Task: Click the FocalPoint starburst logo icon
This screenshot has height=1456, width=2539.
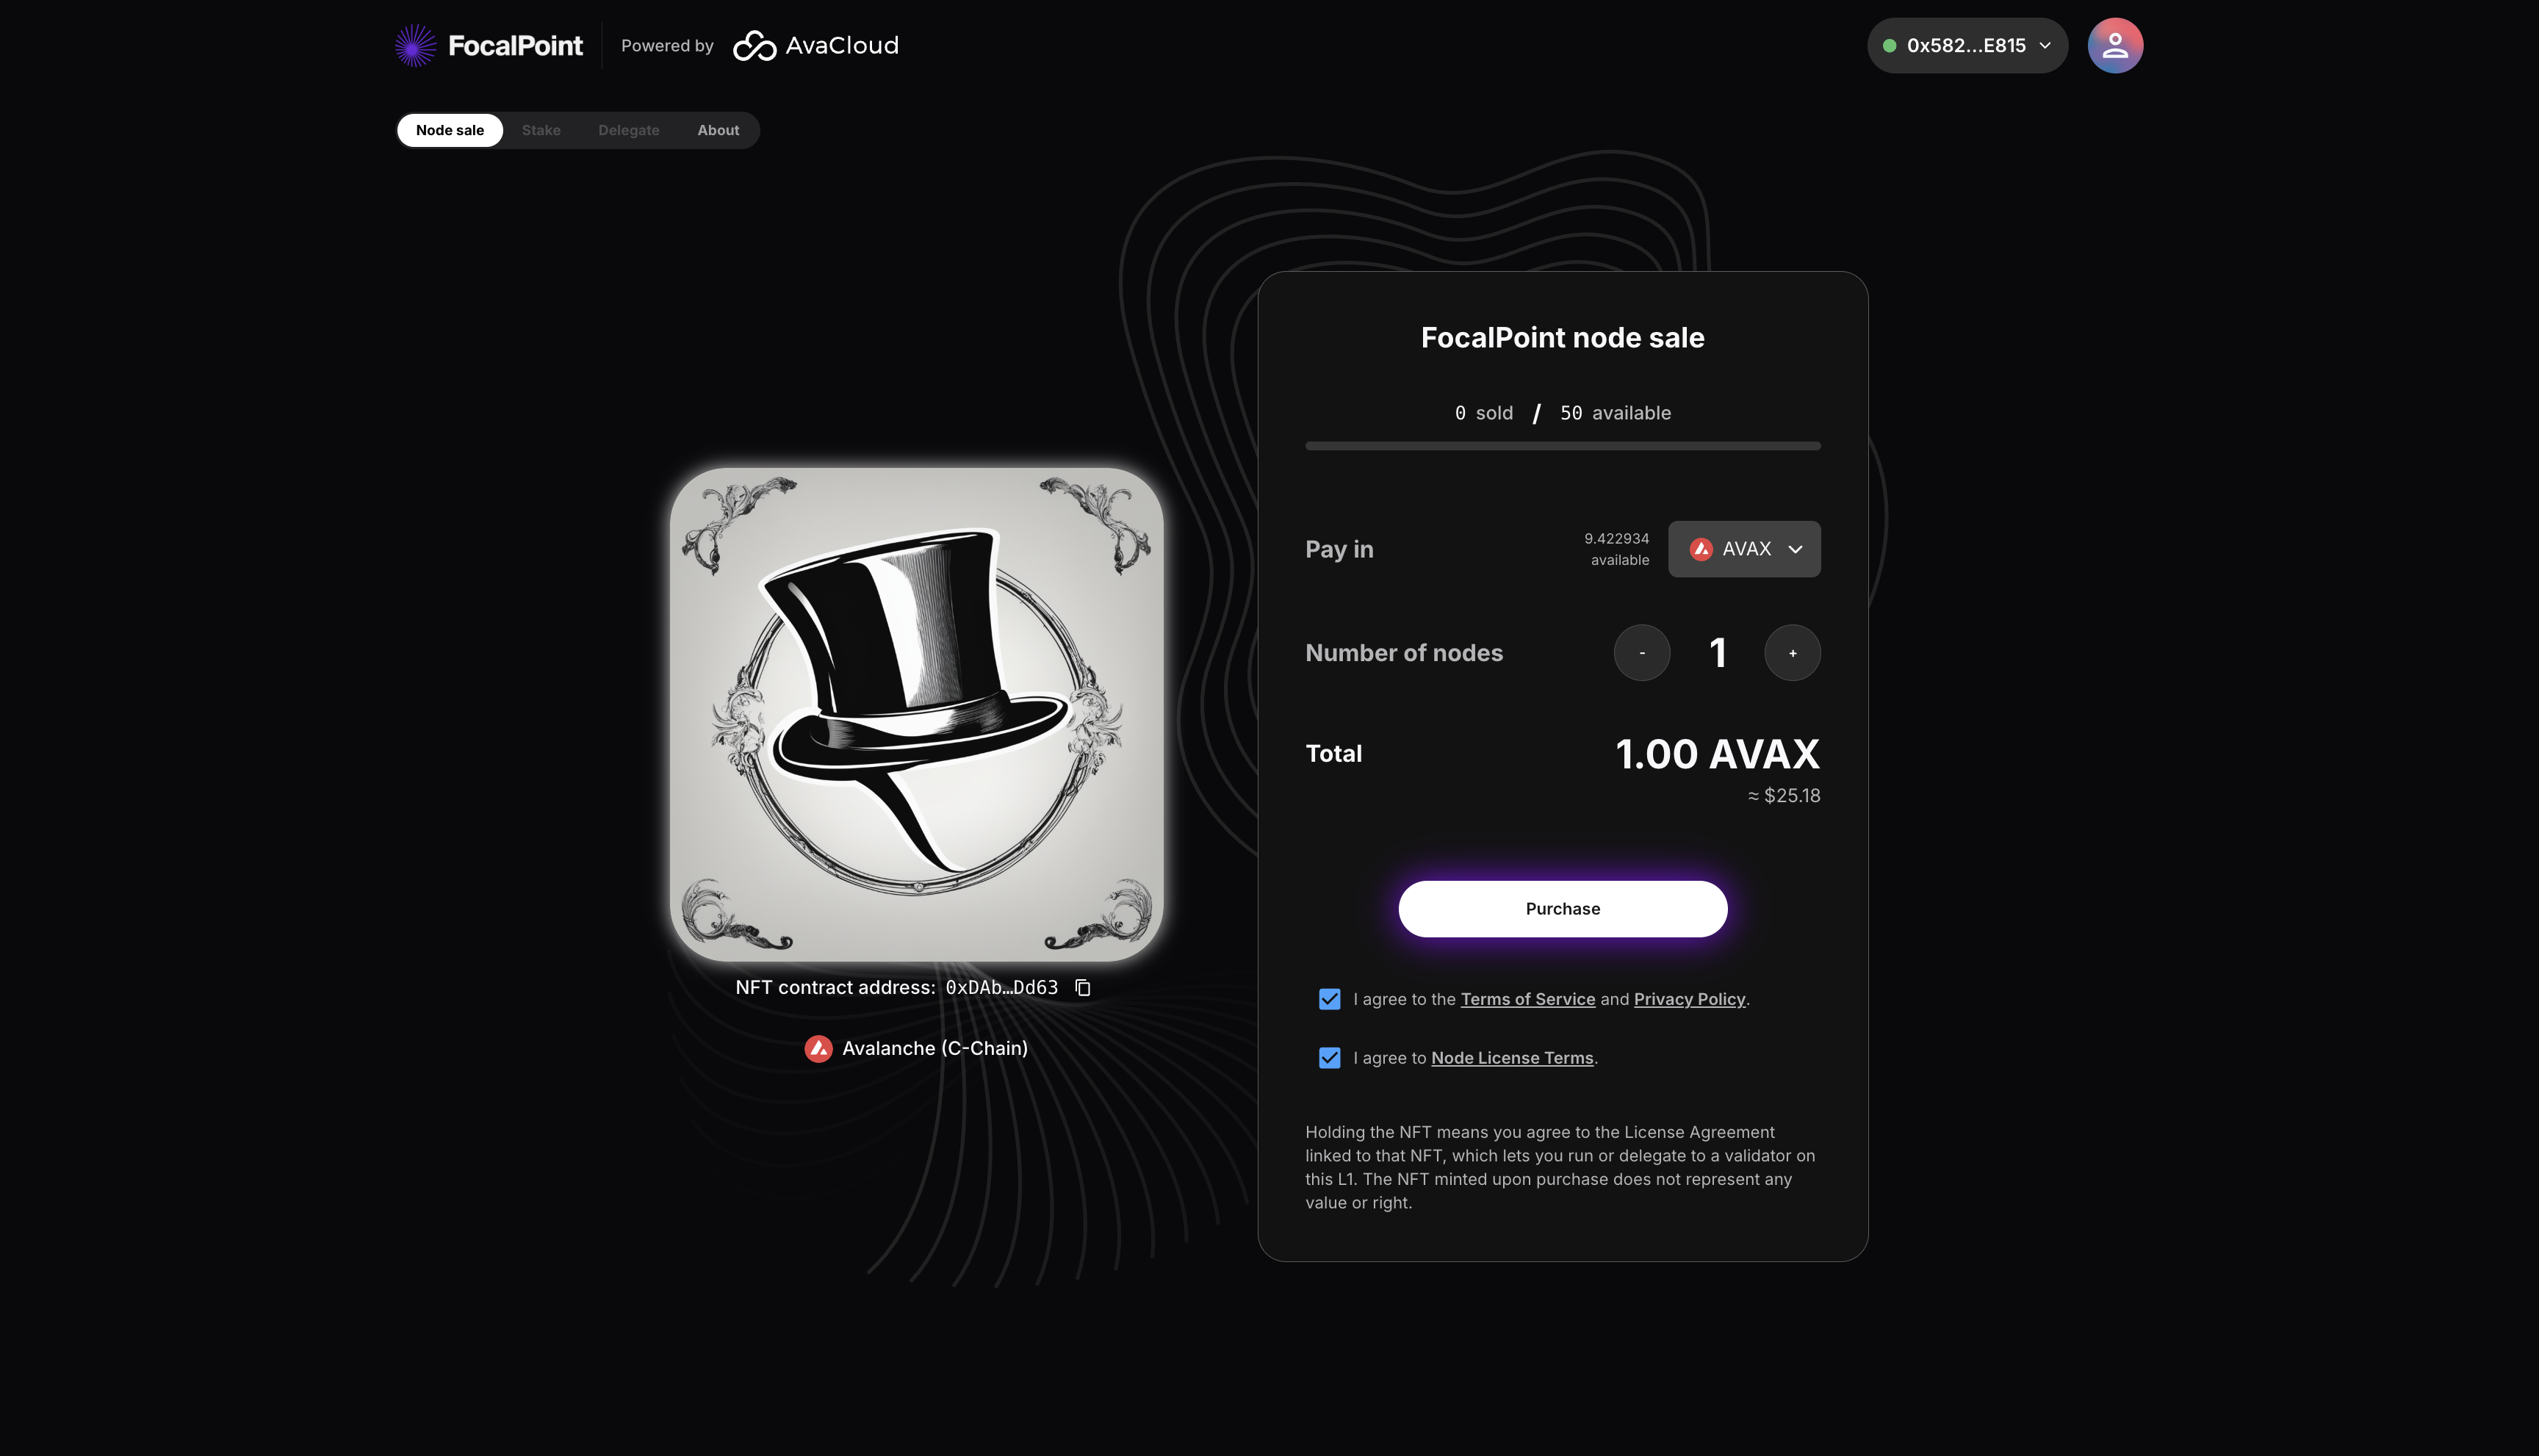Action: [414, 45]
